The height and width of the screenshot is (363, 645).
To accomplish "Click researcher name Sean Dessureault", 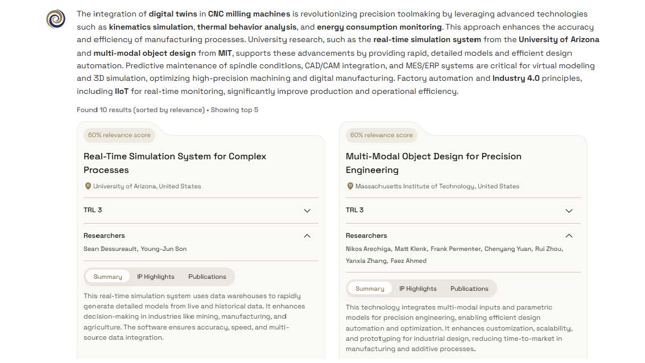I will (110, 249).
